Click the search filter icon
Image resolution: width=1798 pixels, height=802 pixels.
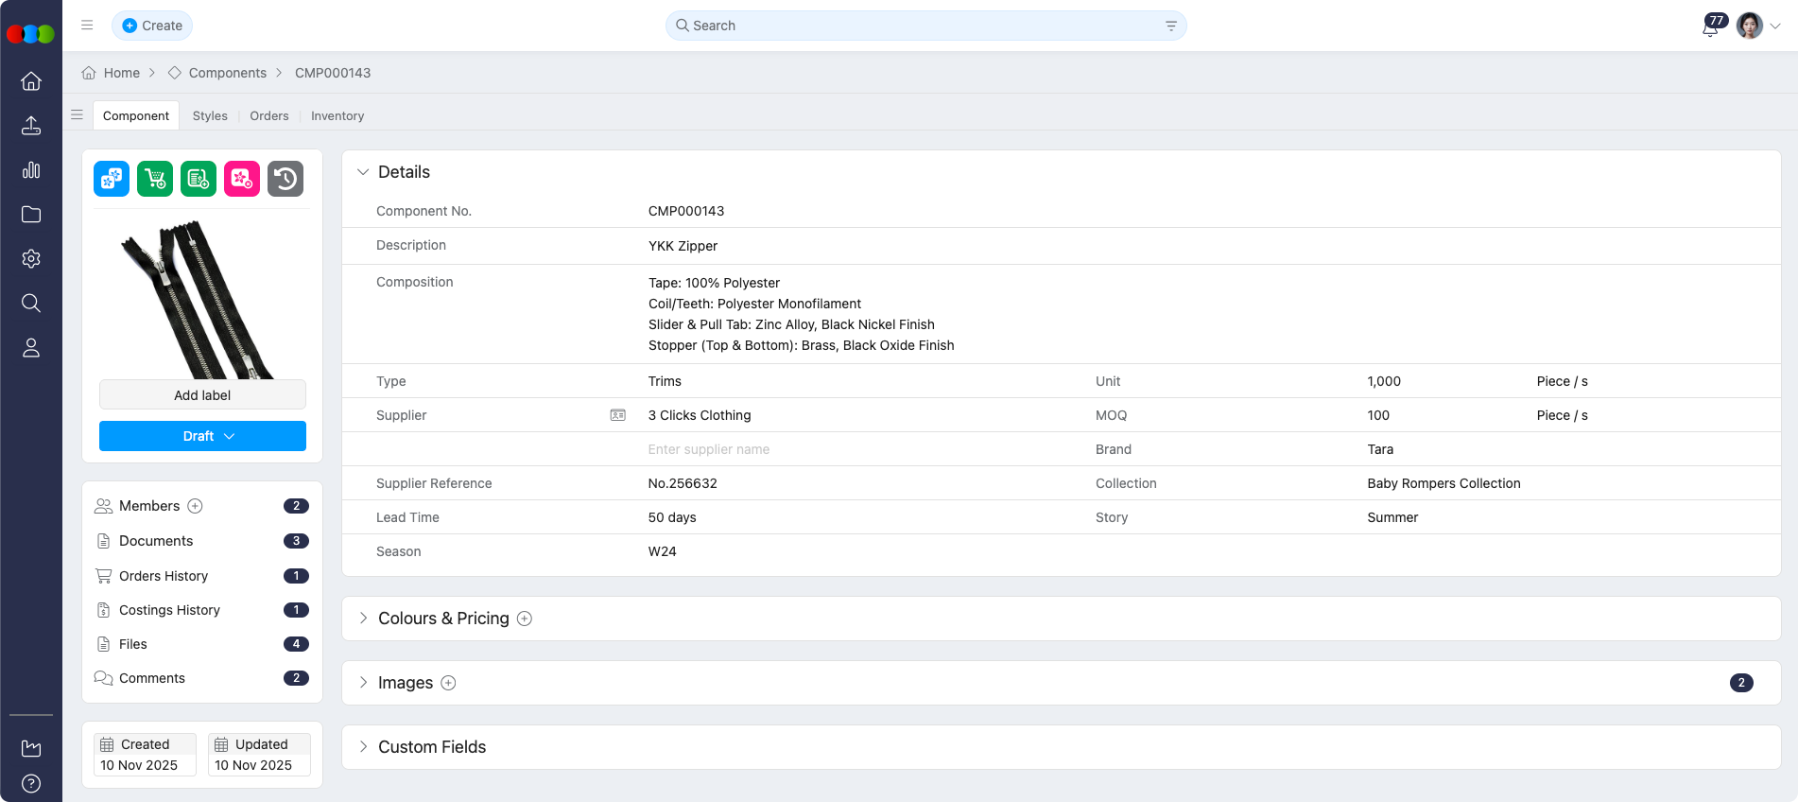tap(1171, 26)
